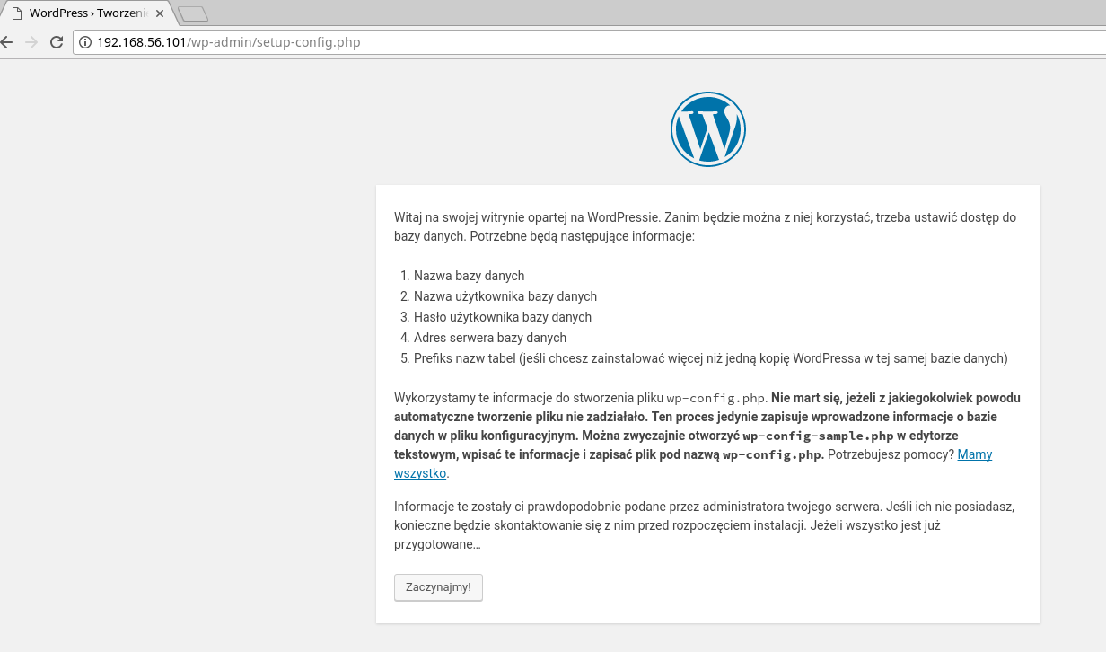Click the Prefiks nazw tabel list item
This screenshot has width=1106, height=652.
tap(710, 358)
